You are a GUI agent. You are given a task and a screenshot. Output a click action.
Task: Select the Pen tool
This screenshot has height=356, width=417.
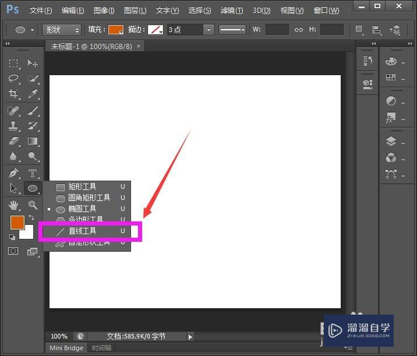pyautogui.click(x=13, y=173)
